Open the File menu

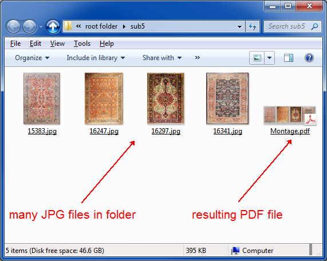(x=15, y=43)
